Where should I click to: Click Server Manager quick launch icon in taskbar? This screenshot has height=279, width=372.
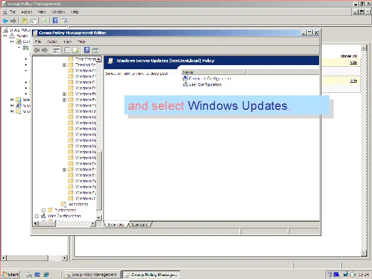coord(29,274)
